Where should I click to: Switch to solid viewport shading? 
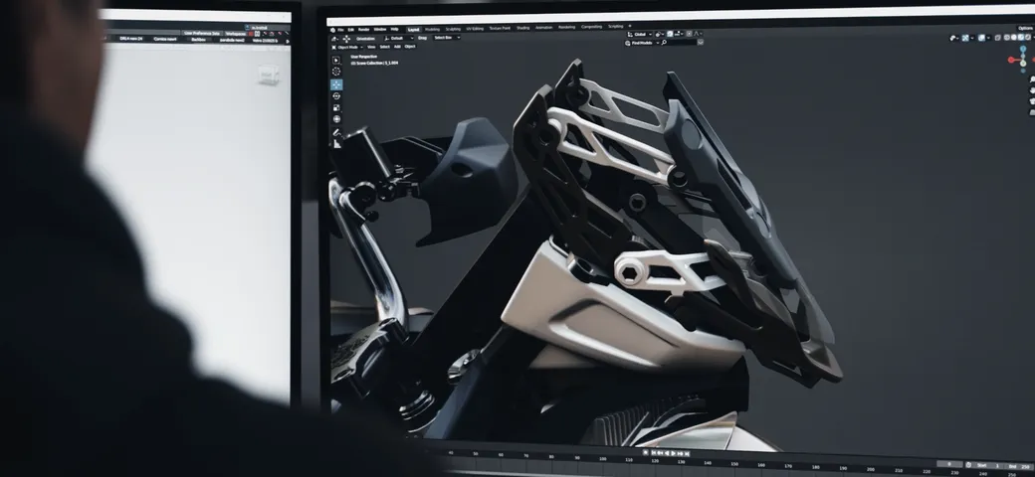(x=1014, y=38)
